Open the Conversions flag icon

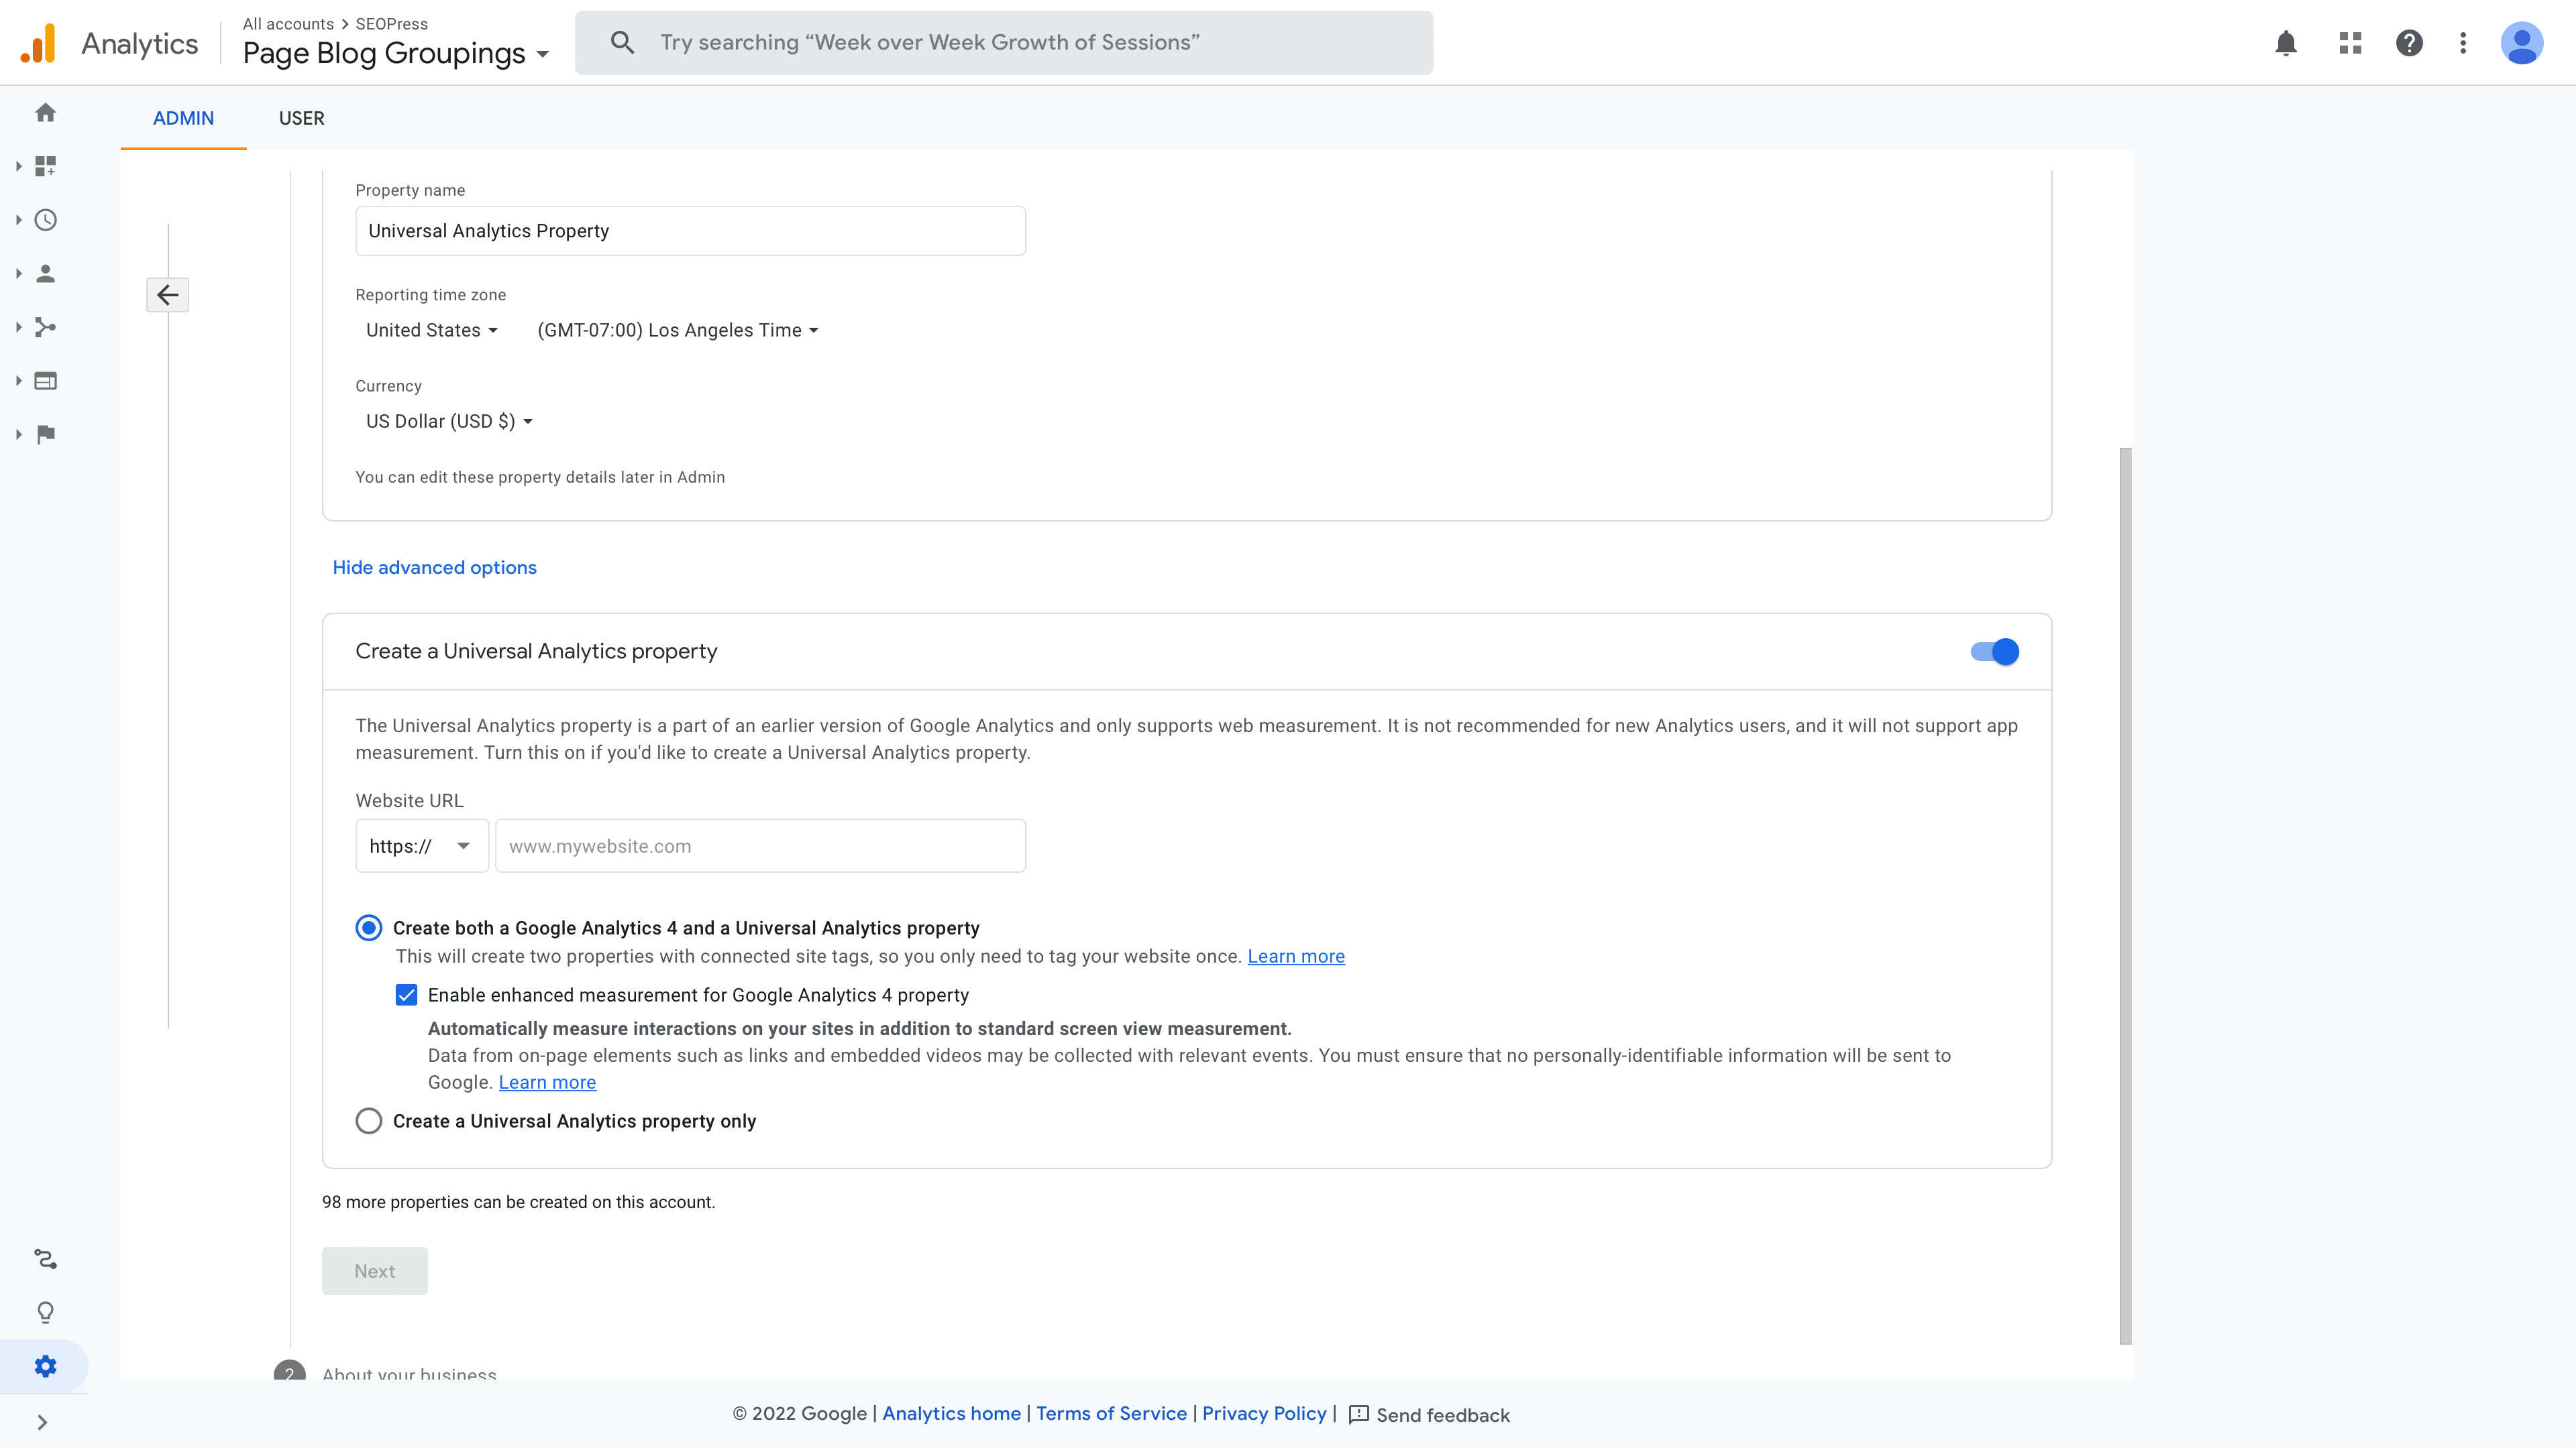[x=45, y=434]
